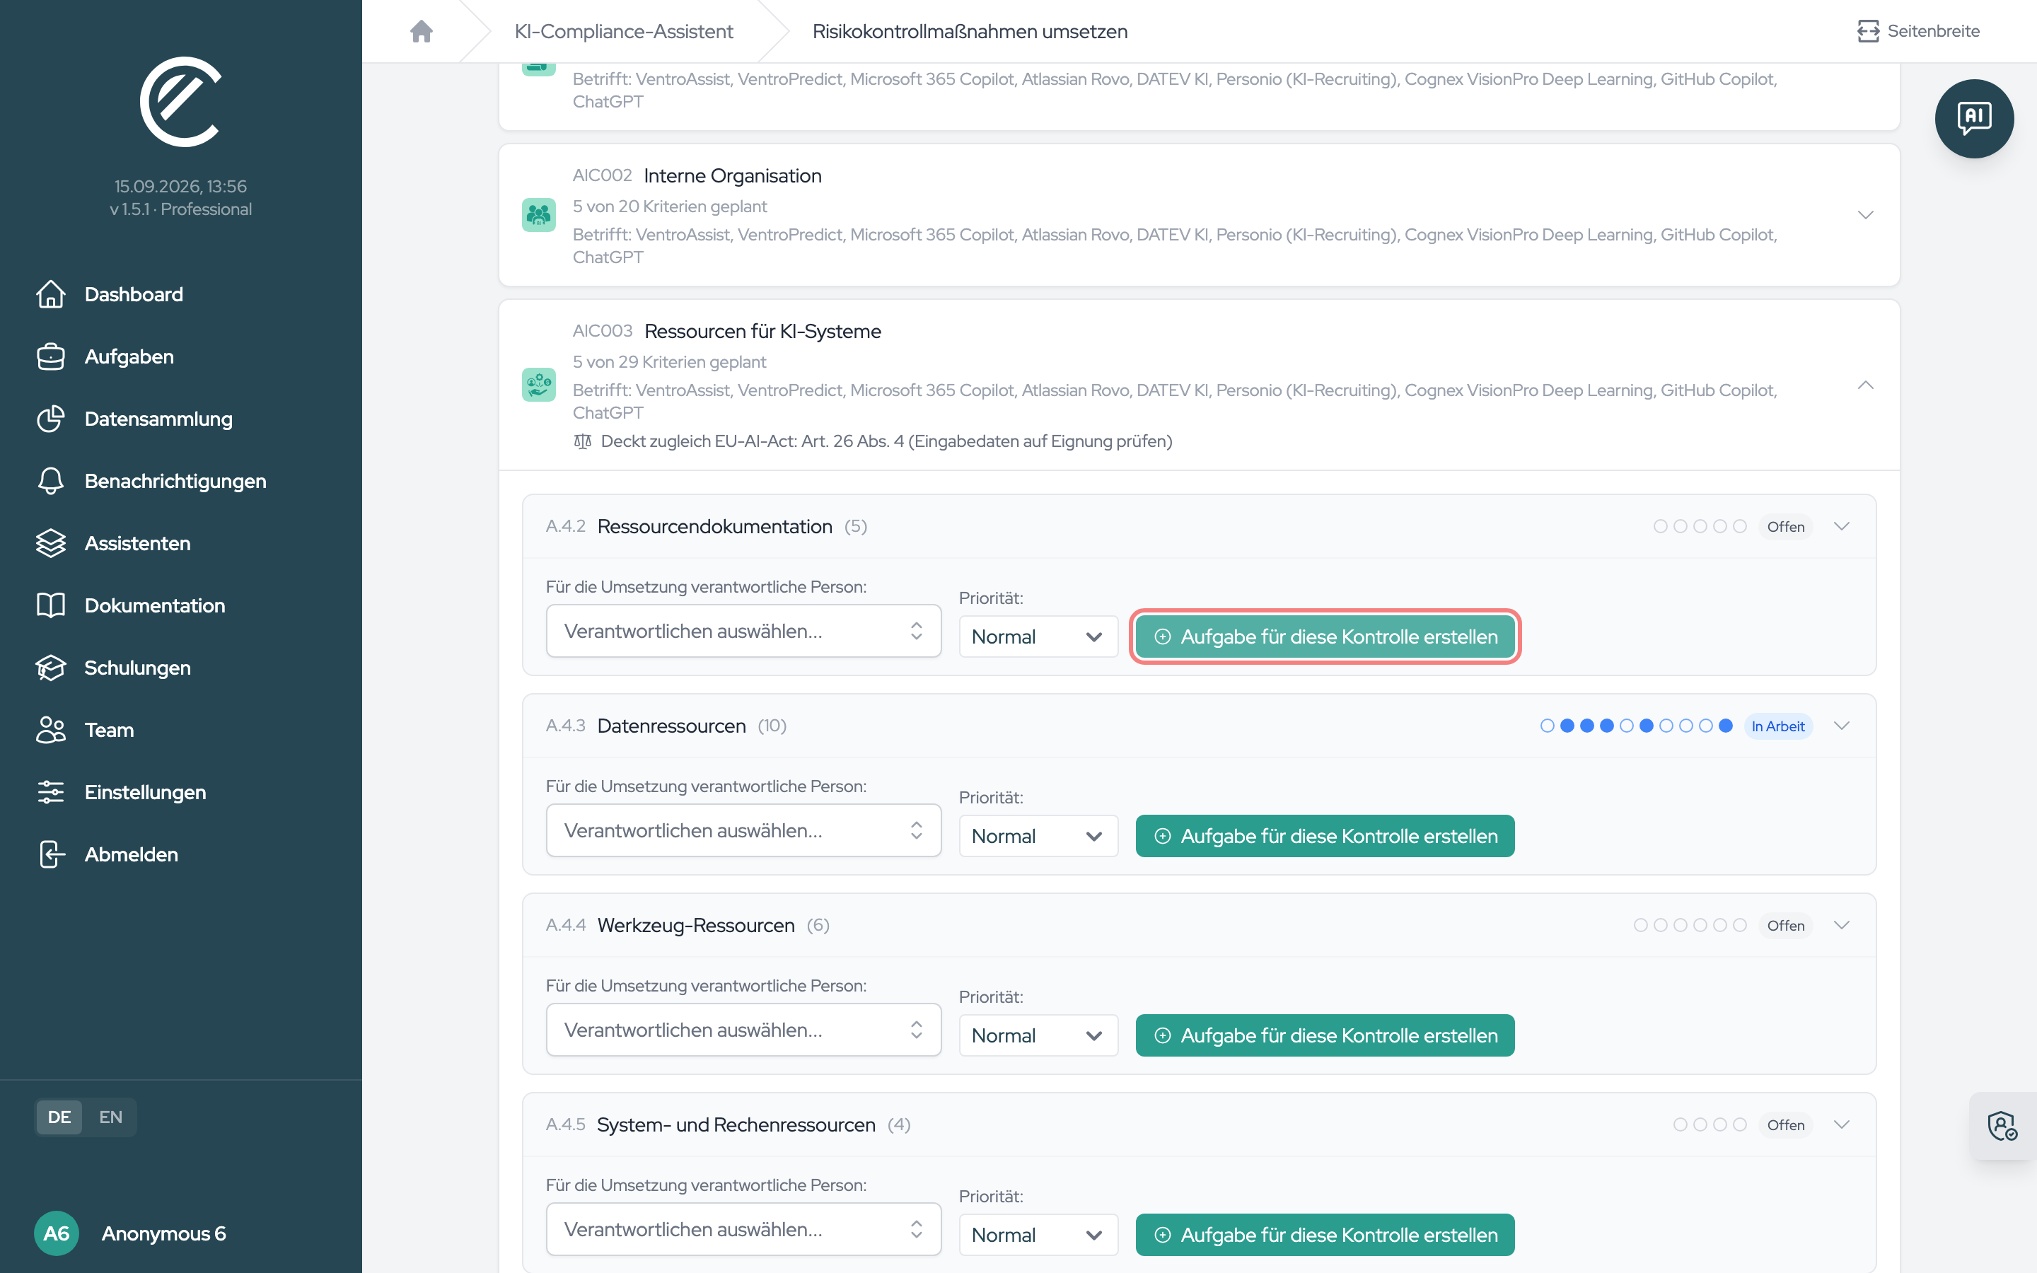The height and width of the screenshot is (1273, 2037).
Task: Open KI-Compliance-Assistent breadcrumb
Action: pyautogui.click(x=624, y=31)
